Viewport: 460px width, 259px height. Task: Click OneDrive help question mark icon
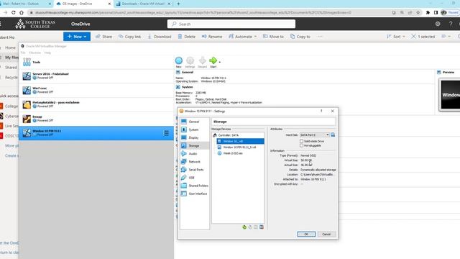[x=451, y=24]
